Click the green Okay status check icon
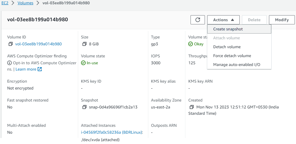 coord(191,44)
